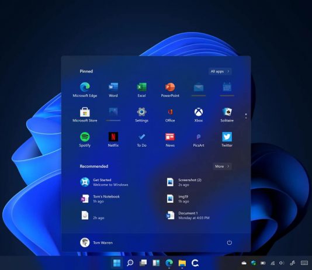Open Task View on the taskbar
312x270 pixels.
(x=143, y=263)
